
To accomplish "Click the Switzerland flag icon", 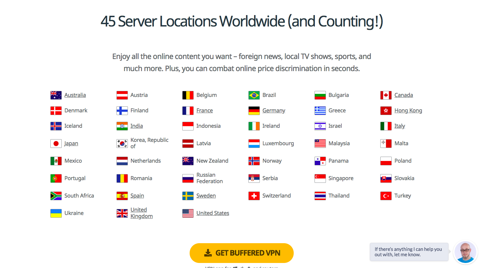I will (254, 196).
